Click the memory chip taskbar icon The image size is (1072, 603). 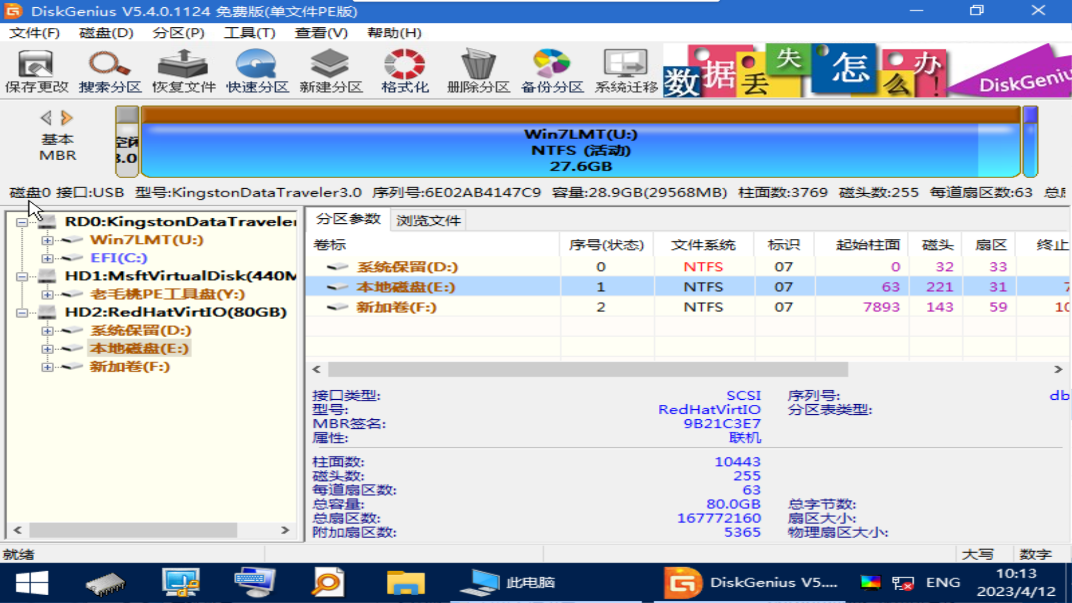click(106, 583)
